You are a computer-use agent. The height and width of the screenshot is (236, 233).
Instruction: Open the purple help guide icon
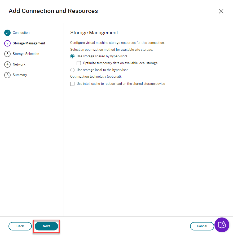(222, 225)
